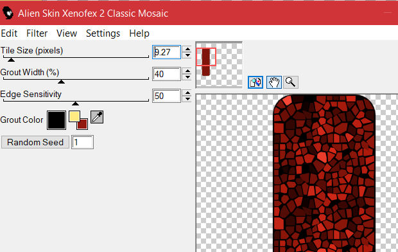Increase Tile Size with up arrow
This screenshot has height=252, width=398.
click(187, 50)
